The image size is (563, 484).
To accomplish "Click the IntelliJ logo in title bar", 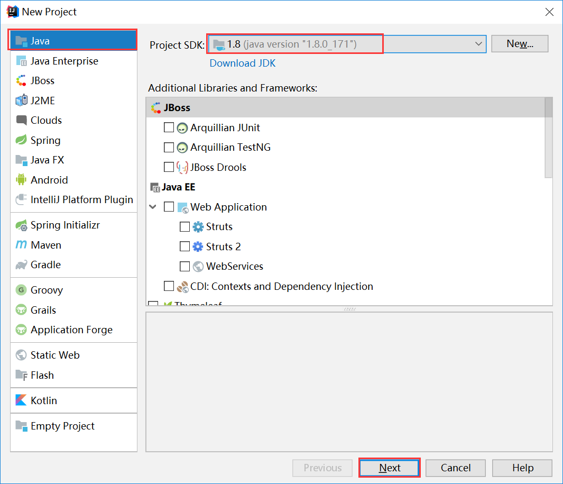I will pyautogui.click(x=12, y=12).
